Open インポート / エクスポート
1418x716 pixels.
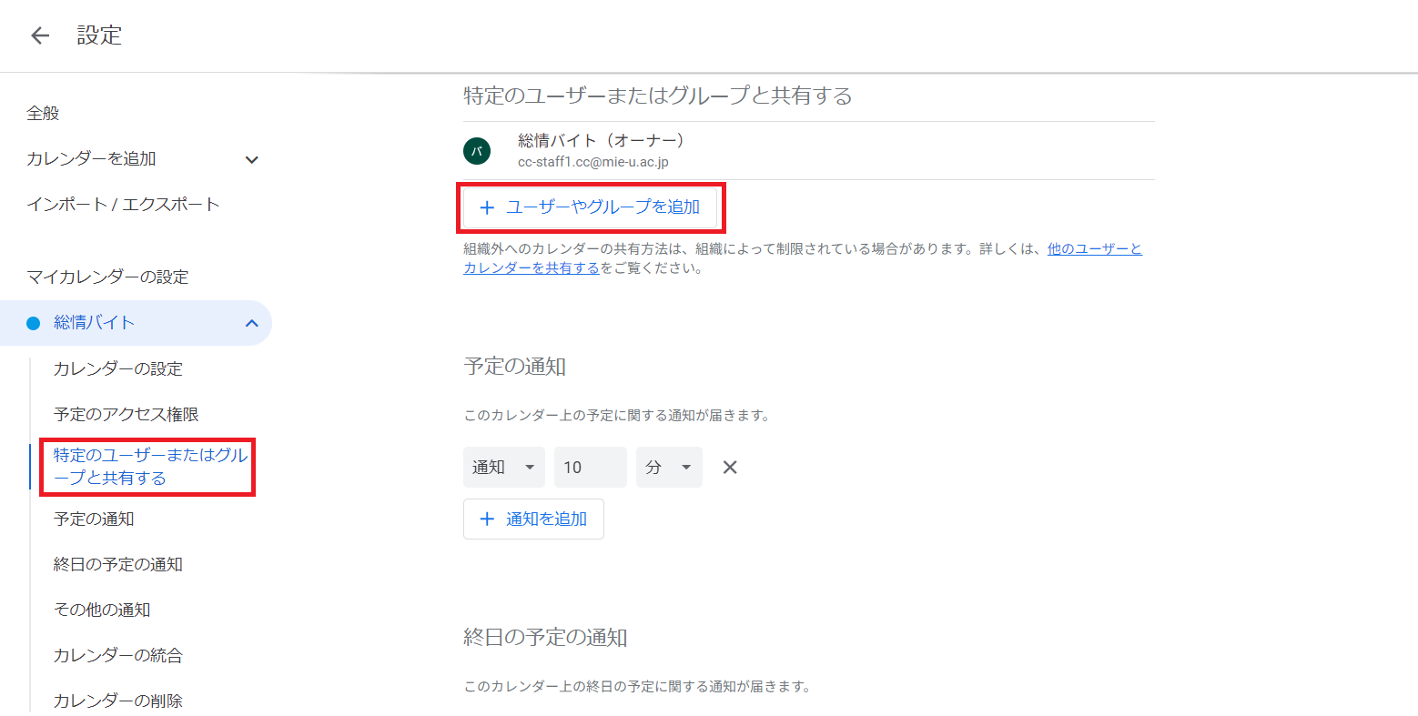click(123, 205)
